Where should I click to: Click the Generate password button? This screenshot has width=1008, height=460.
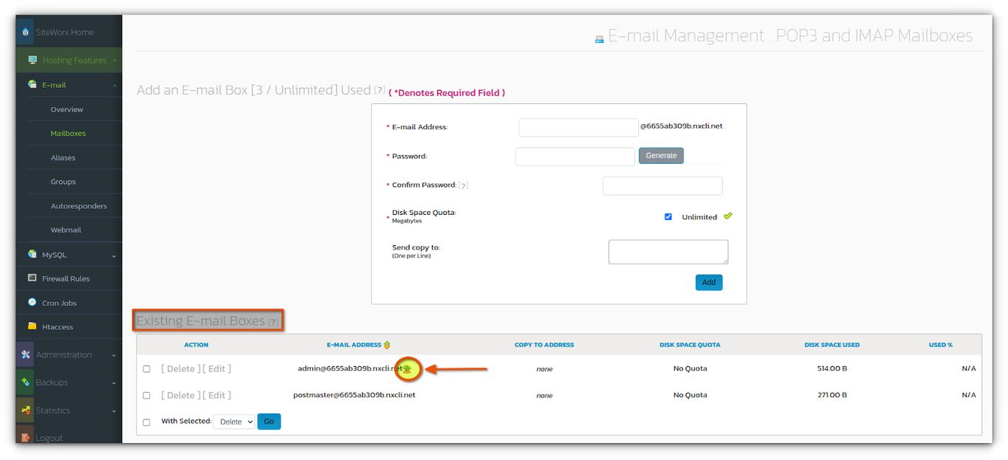pos(660,155)
